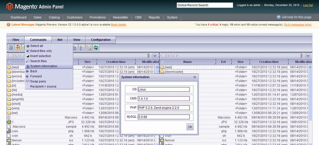Viewport: 319px width, 145px height.
Task: Choose Select files only menu entry
Action: tap(49, 51)
